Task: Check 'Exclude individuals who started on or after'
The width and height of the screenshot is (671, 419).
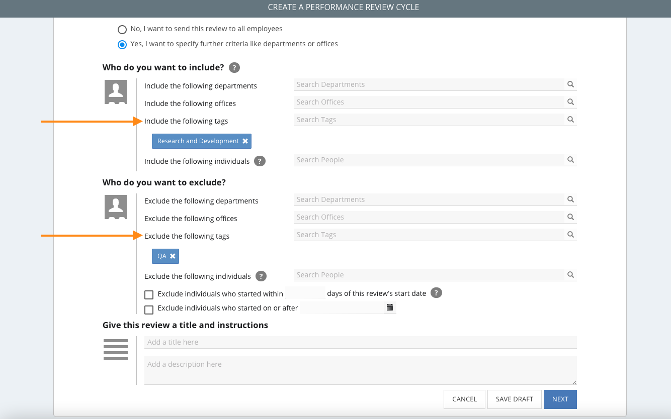Action: tap(149, 309)
